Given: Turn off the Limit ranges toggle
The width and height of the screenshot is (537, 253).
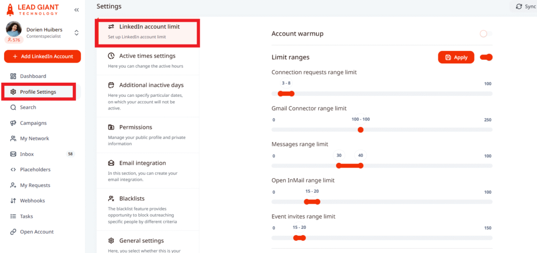Looking at the screenshot, I should coord(486,57).
